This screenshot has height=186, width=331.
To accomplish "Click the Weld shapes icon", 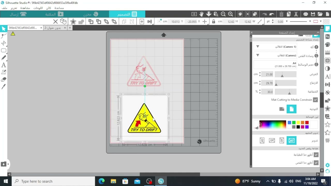I will coord(81,22).
